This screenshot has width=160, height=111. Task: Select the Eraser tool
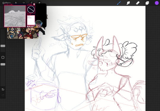[x=138, y=3]
